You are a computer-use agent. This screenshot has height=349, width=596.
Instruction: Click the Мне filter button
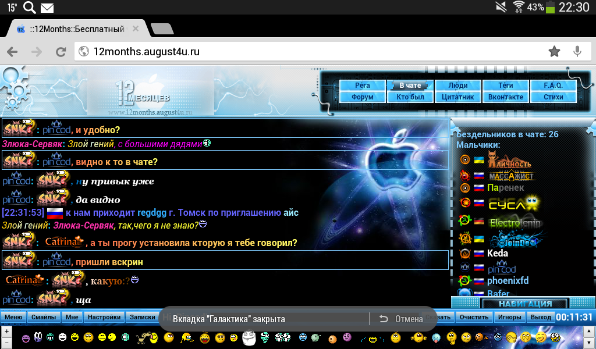coord(72,317)
